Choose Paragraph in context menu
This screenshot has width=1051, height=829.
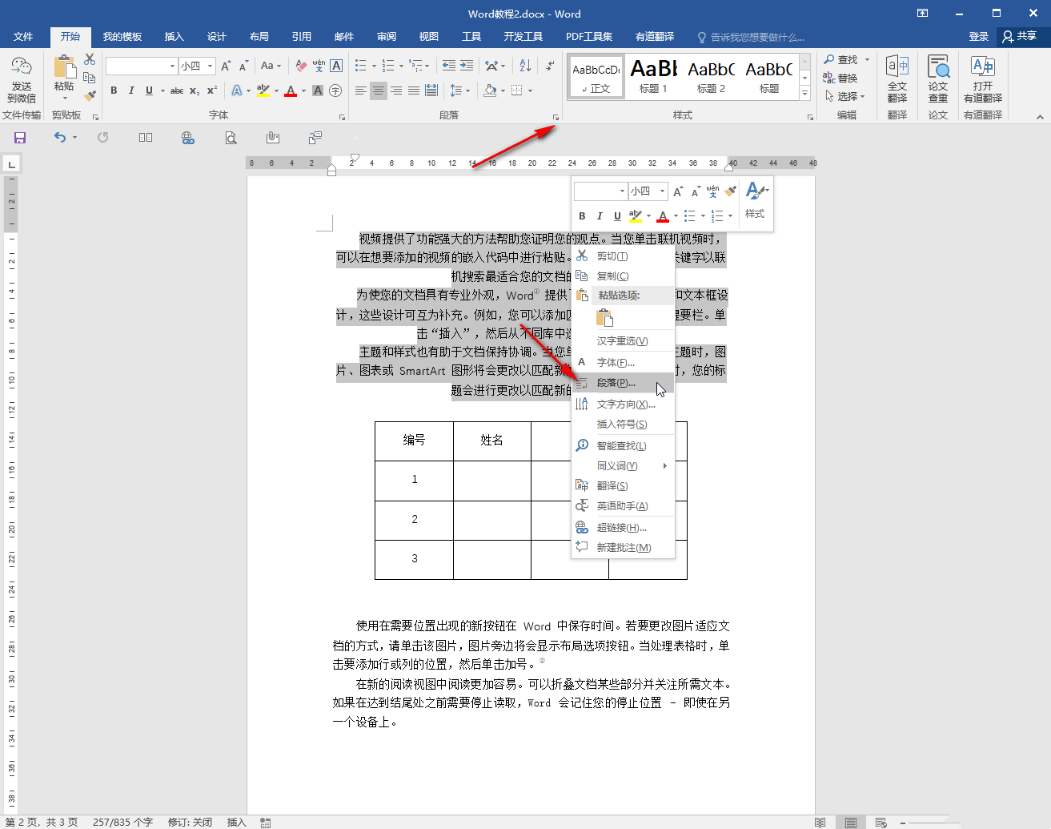pyautogui.click(x=624, y=383)
